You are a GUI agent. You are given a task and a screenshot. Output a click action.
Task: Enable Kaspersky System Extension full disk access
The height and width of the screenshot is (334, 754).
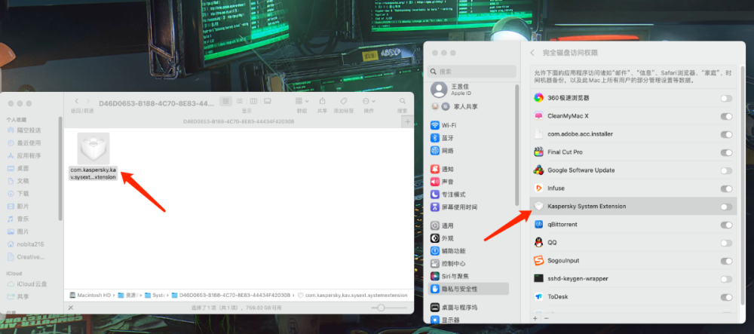click(726, 207)
